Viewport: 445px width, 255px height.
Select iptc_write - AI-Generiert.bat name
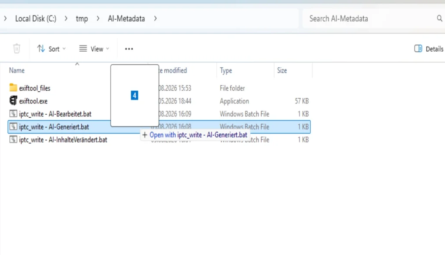54,127
